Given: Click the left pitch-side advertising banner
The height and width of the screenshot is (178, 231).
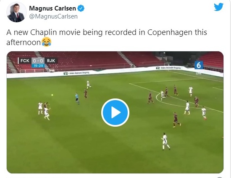Looking at the screenshot, I should tap(76, 73).
